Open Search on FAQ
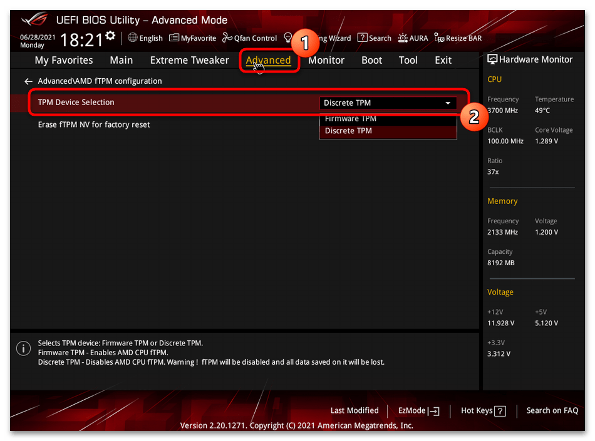Image resolution: width=595 pixels, height=441 pixels. pyautogui.click(x=552, y=411)
